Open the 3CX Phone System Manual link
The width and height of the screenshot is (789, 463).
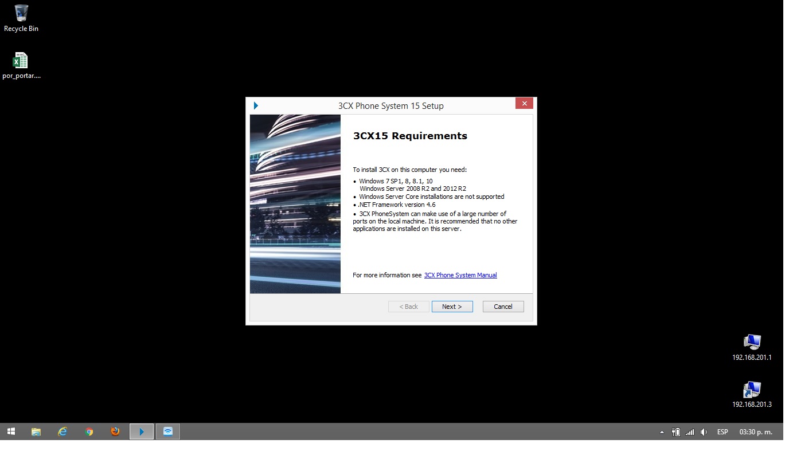pos(460,275)
